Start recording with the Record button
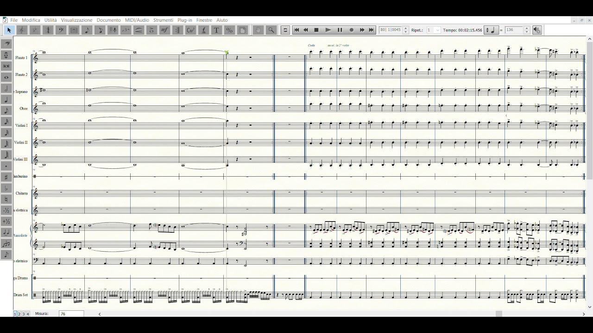The image size is (593, 333). pos(351,30)
